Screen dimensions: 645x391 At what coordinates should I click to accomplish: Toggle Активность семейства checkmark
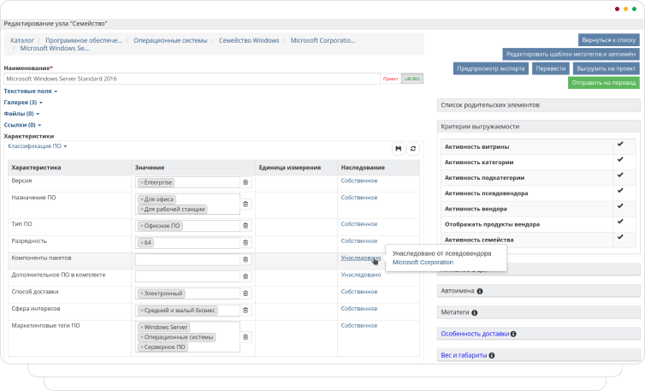pos(620,237)
